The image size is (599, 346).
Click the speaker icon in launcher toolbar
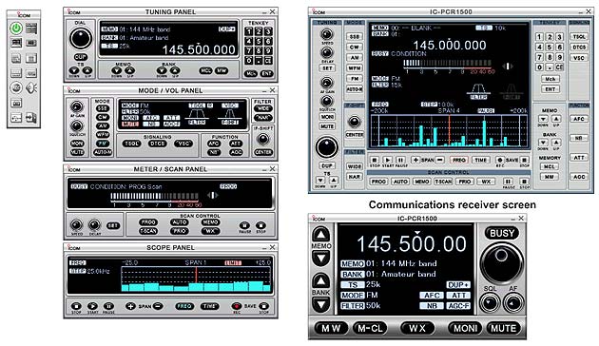pos(31,87)
